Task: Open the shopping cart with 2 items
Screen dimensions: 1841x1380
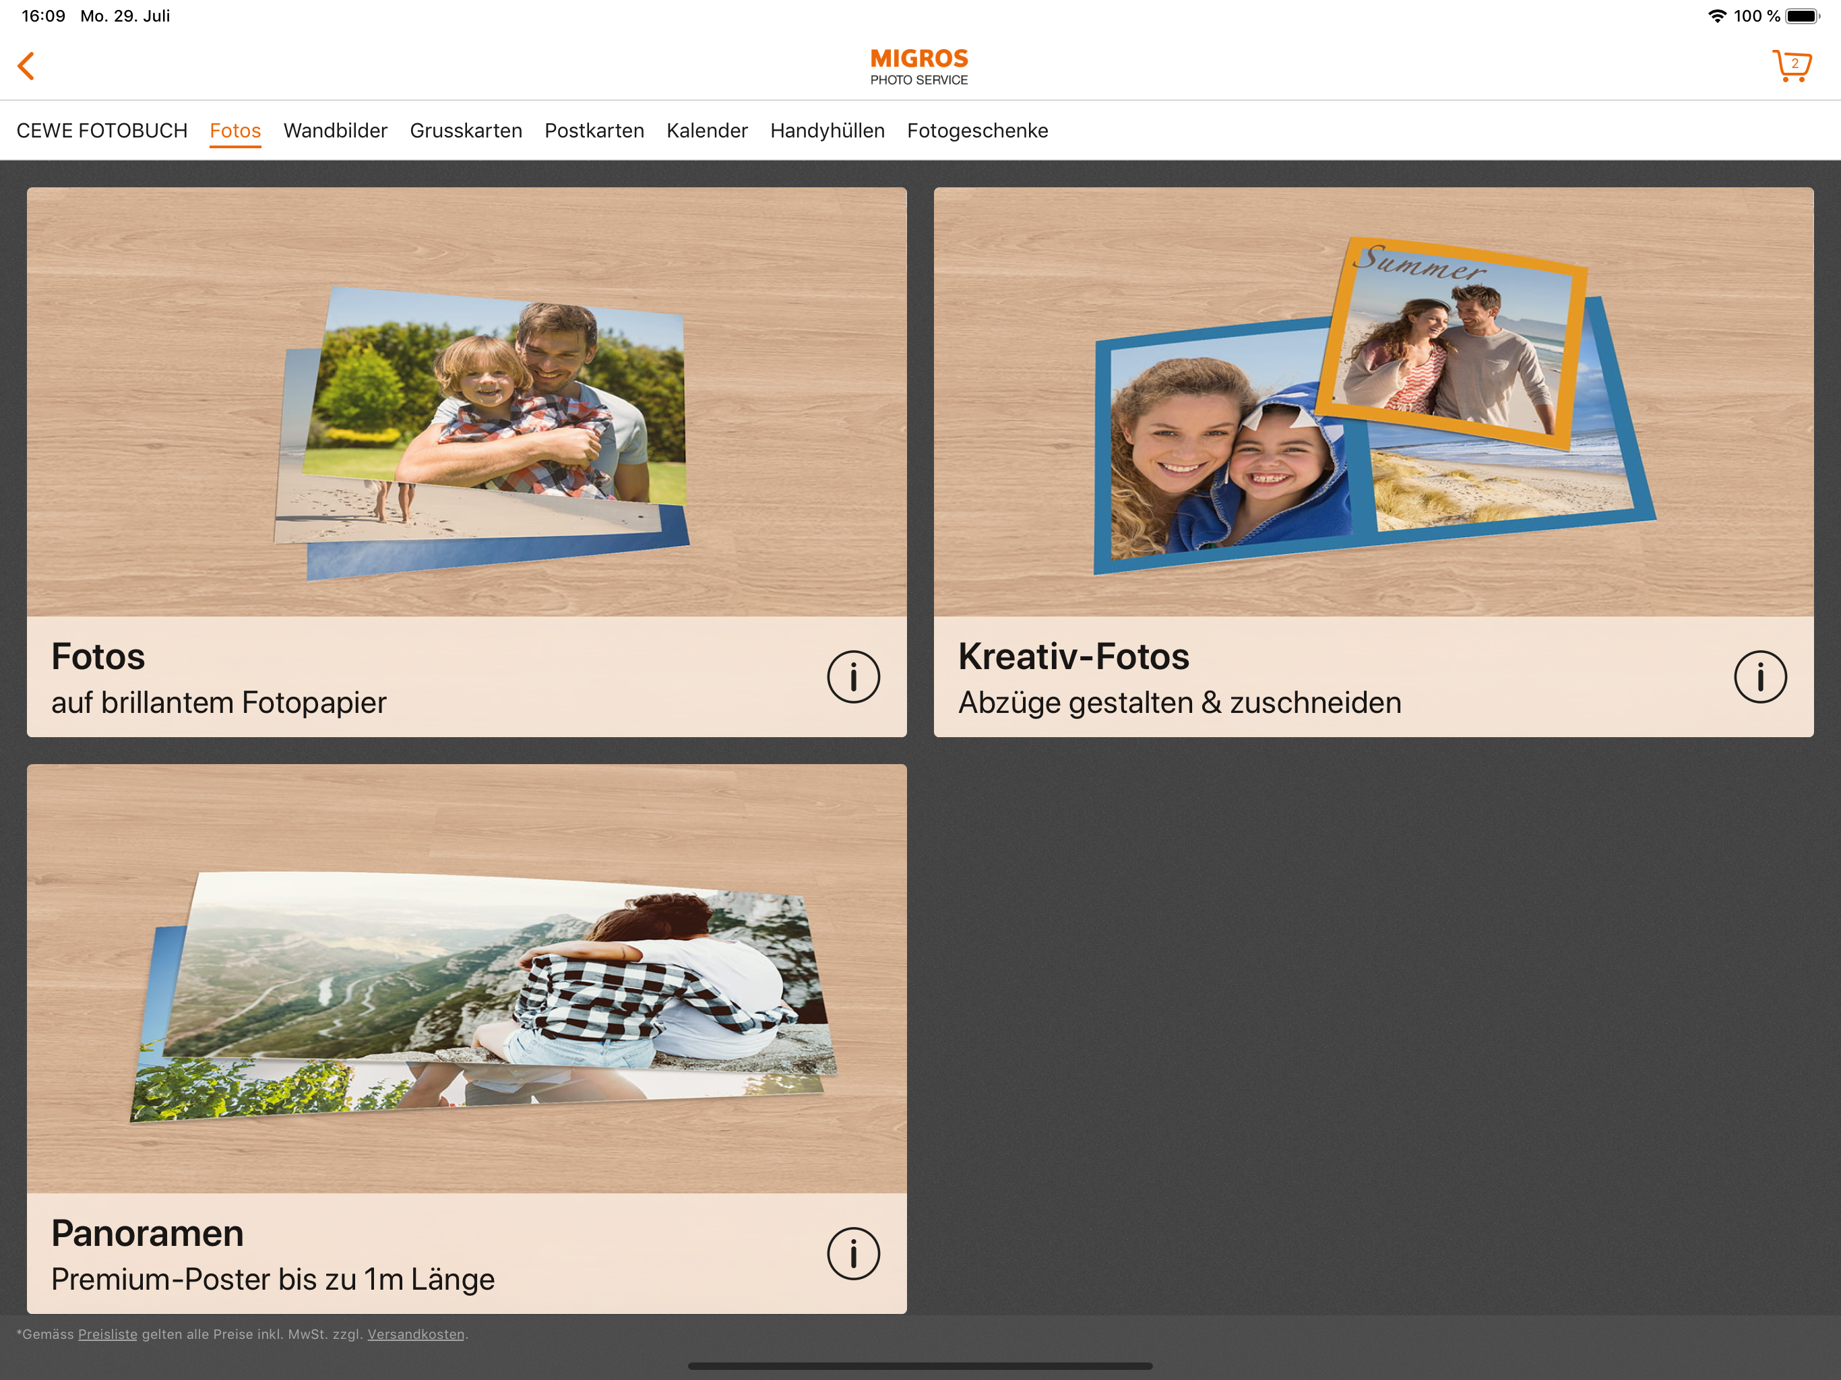Action: (x=1791, y=65)
